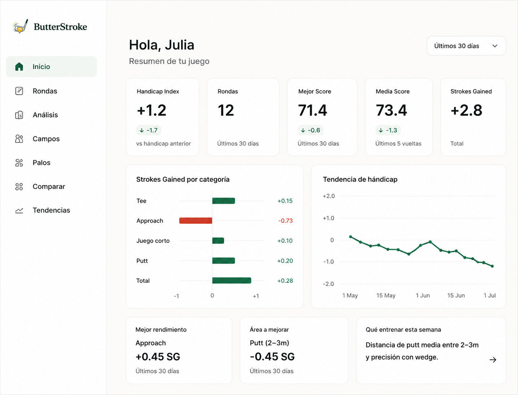Click the red Approach bar

pyautogui.click(x=196, y=220)
